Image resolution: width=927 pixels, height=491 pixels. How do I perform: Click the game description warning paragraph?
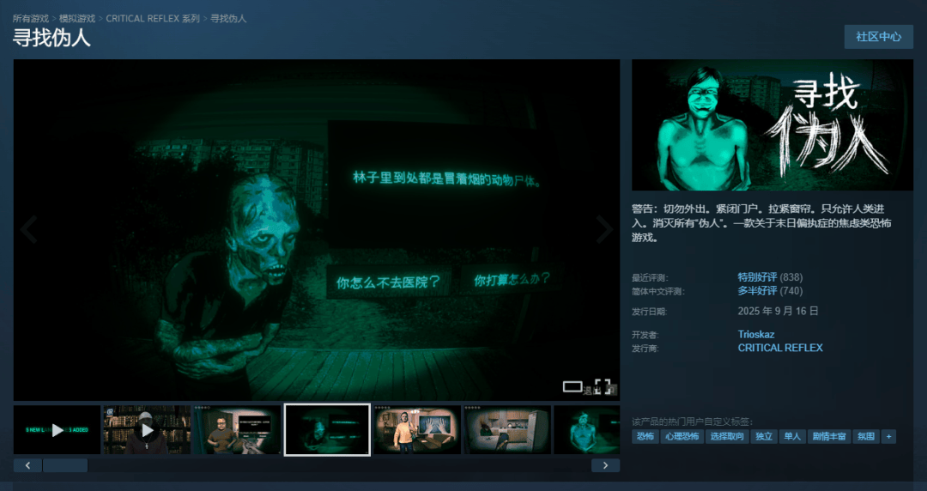(761, 223)
